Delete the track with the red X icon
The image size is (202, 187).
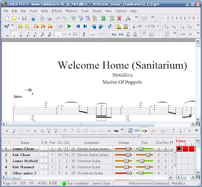[119, 18]
